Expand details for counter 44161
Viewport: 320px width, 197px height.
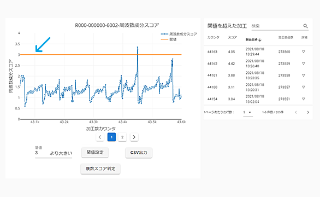pos(304,76)
